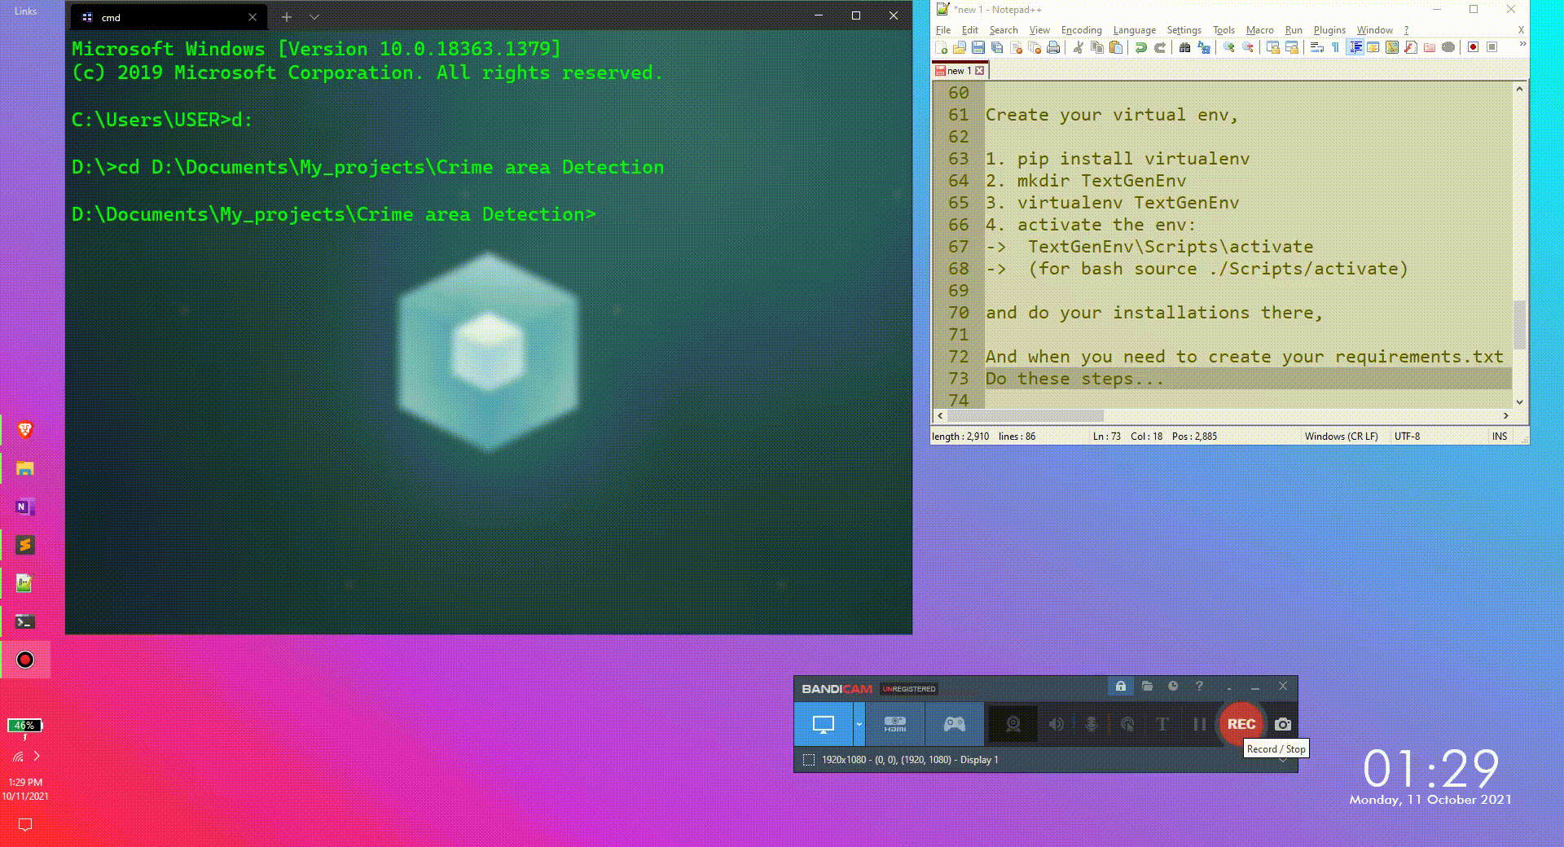Viewport: 1564px width, 847px height.
Task: Click the Notepad++ scroll down arrow
Action: [x=1519, y=402]
